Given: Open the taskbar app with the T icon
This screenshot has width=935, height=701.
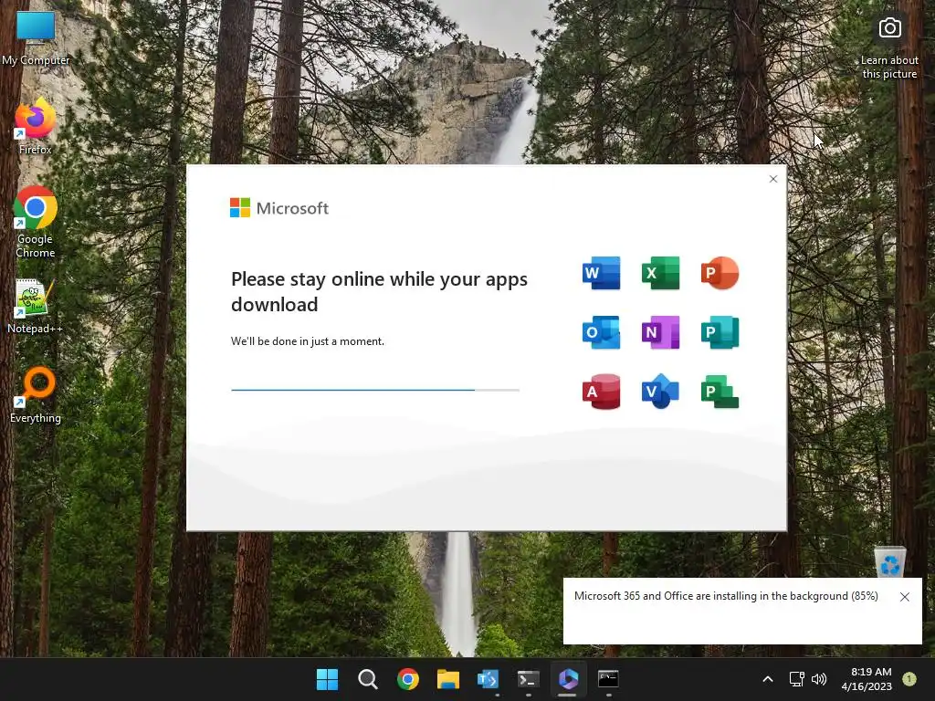Looking at the screenshot, I should pyautogui.click(x=488, y=679).
